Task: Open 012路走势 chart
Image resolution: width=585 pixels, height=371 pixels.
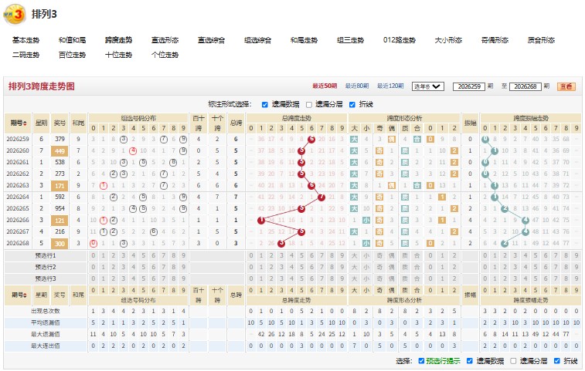Action: [x=400, y=40]
